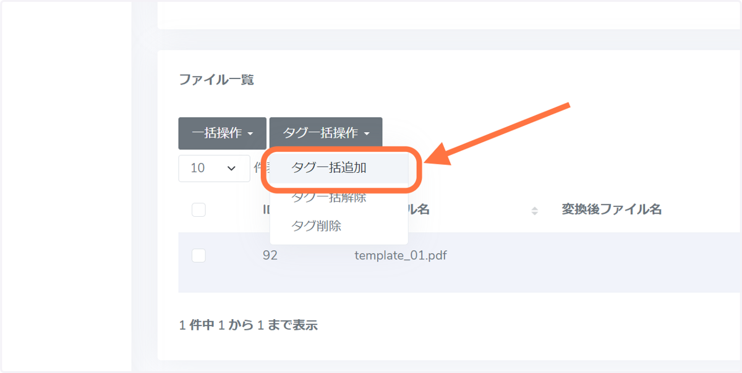Tick the select-all checkbox in table header
This screenshot has height=373, width=742.
click(198, 210)
